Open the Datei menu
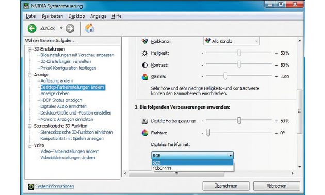The width and height of the screenshot is (325, 195). [31, 16]
